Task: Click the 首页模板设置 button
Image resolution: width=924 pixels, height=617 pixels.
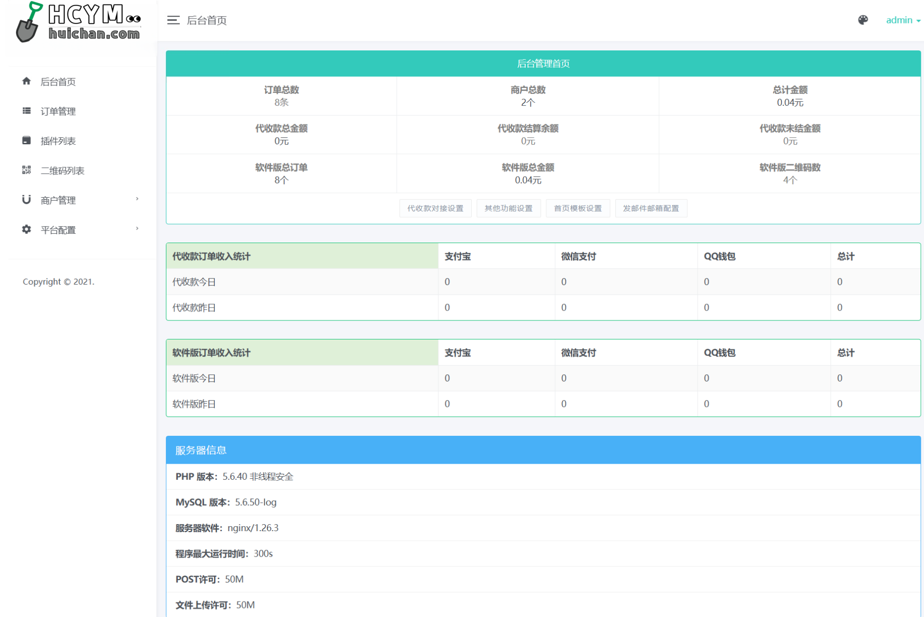Action: point(577,208)
